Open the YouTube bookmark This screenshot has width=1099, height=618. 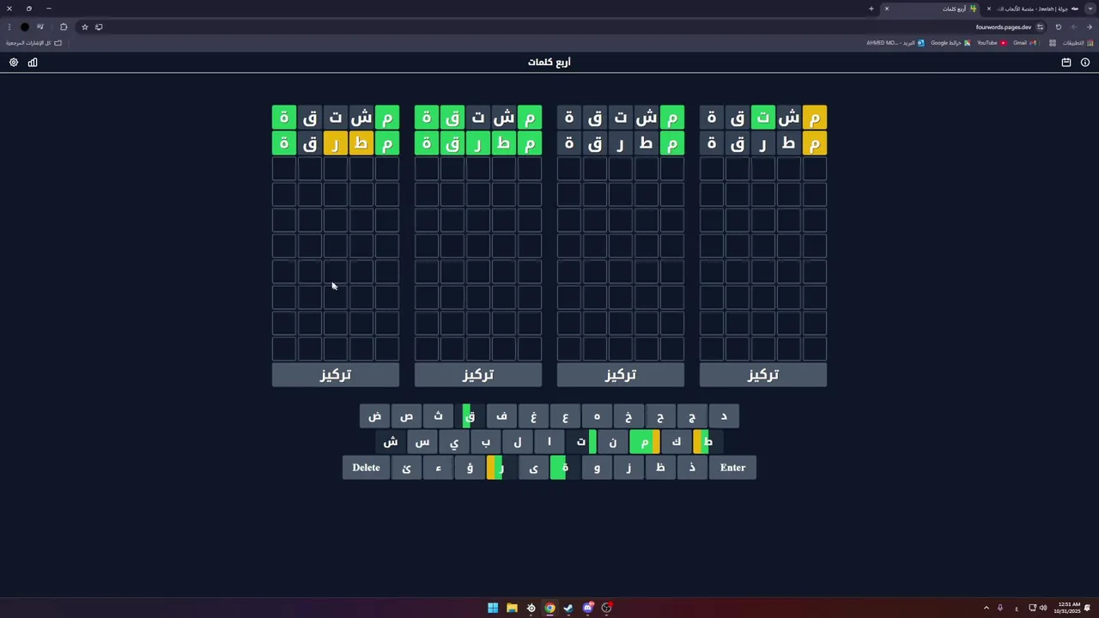pos(992,43)
